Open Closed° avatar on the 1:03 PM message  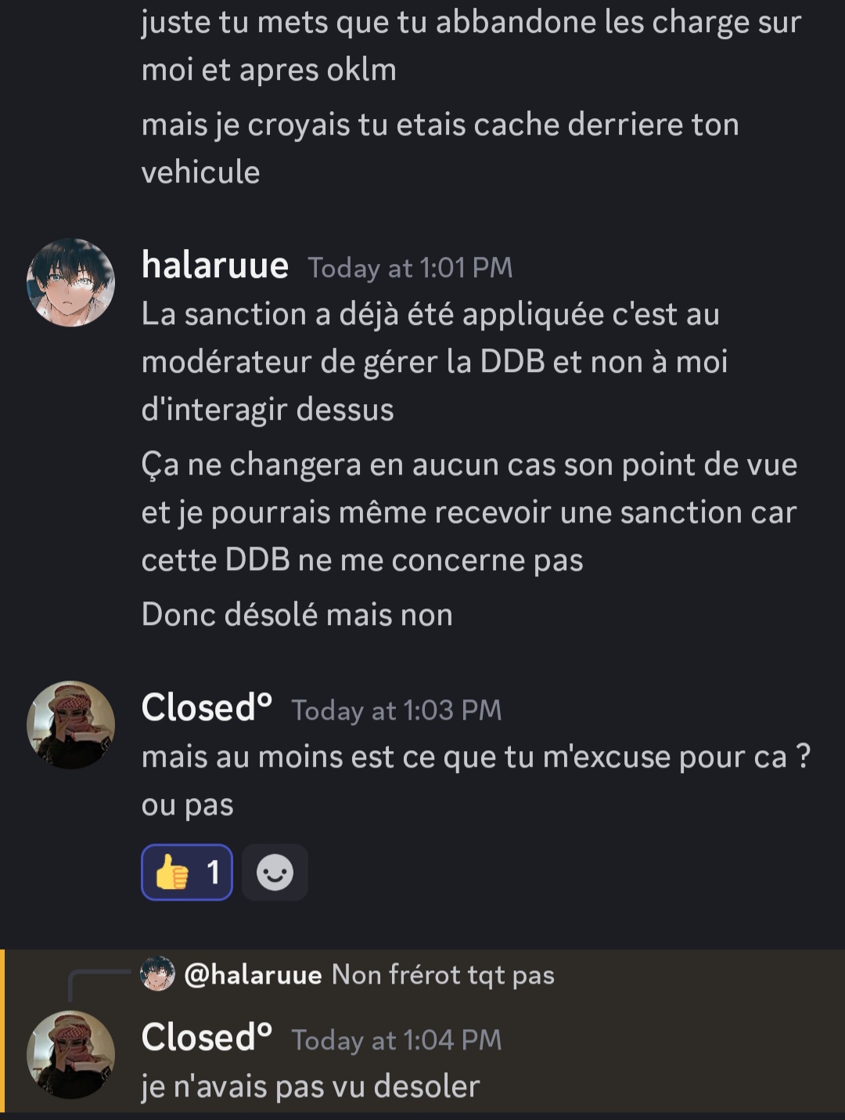[x=71, y=725]
